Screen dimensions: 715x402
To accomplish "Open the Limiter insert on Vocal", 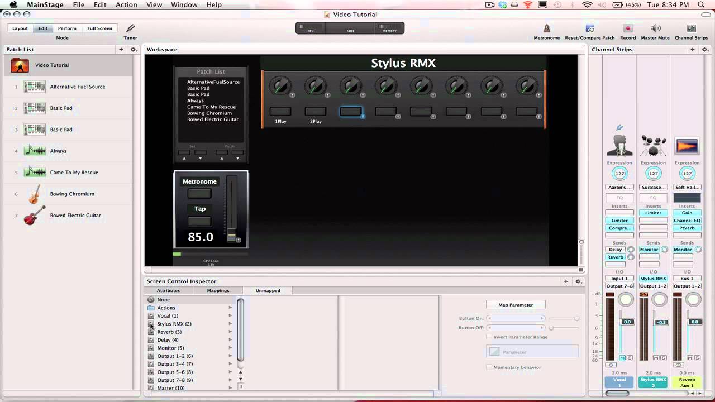I will click(619, 221).
